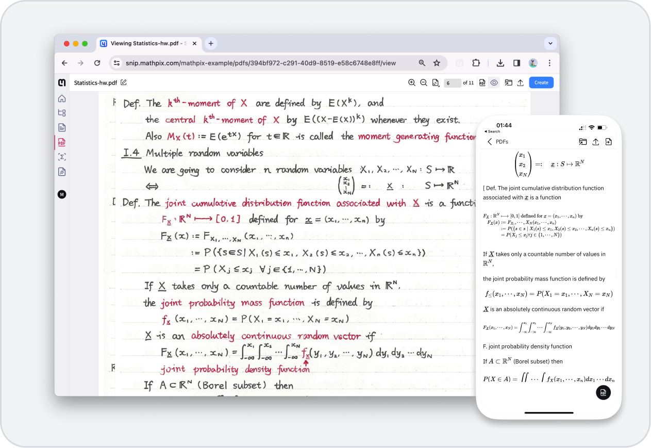Click the snip.mathpix.com address bar URL
The image size is (651, 448).
(x=260, y=63)
